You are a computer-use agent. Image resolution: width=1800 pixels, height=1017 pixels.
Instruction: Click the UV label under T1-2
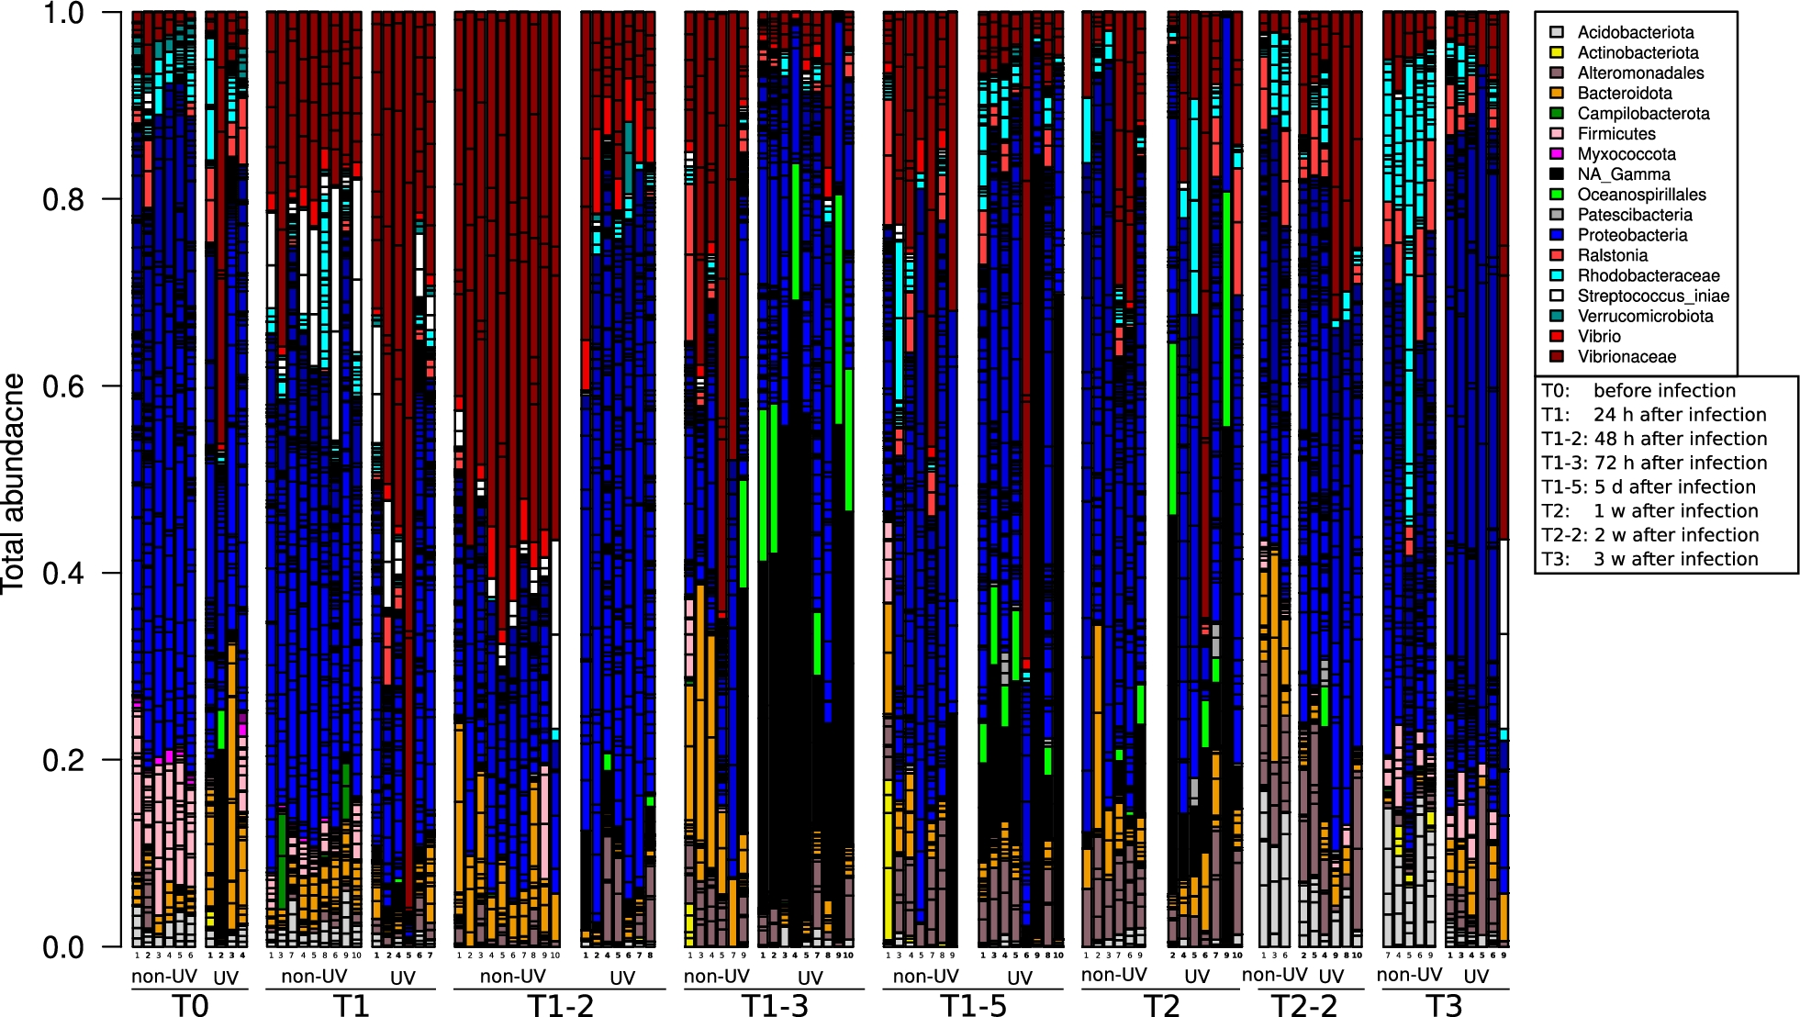pyautogui.click(x=622, y=978)
